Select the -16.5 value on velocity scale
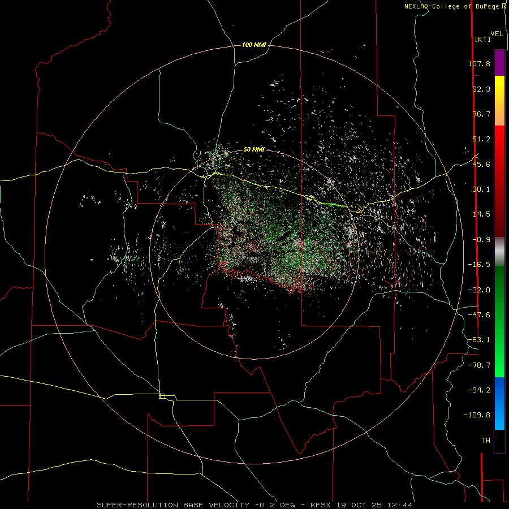 point(479,265)
